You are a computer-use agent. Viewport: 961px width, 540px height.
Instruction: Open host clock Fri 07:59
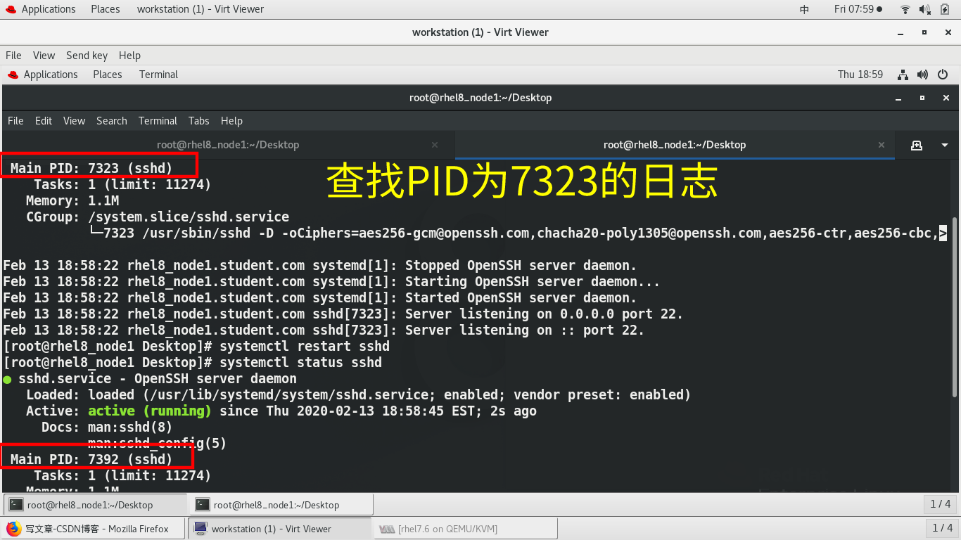(858, 9)
